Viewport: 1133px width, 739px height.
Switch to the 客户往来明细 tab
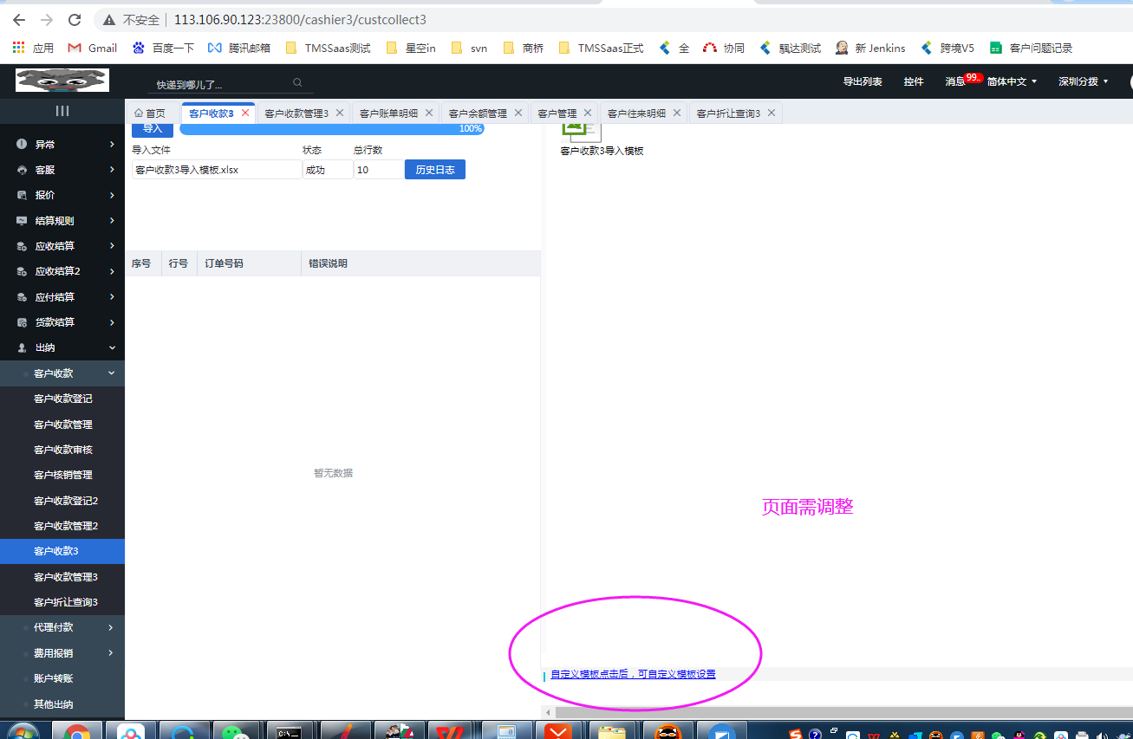[636, 113]
